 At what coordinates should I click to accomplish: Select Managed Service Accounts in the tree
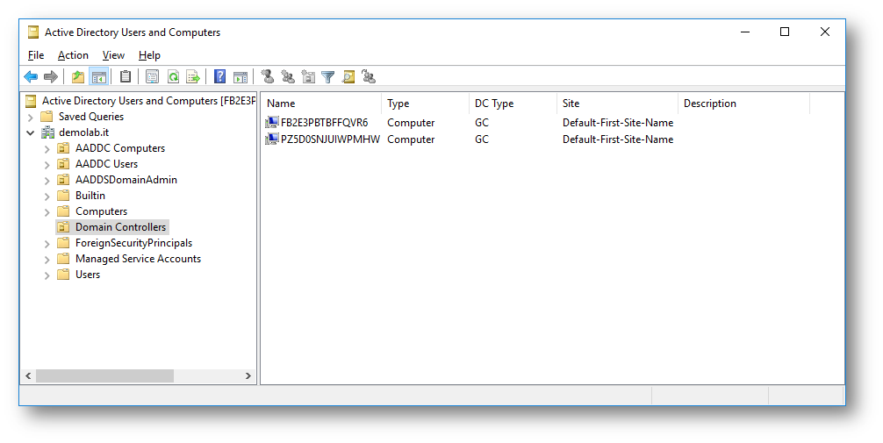(x=138, y=259)
